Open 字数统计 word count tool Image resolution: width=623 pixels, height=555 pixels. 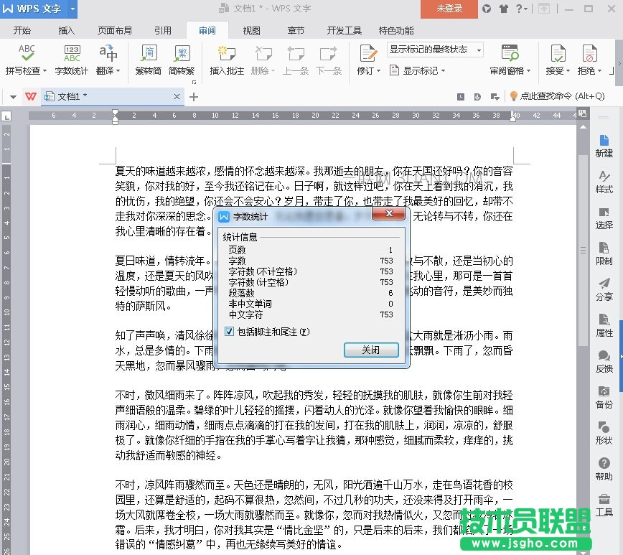tap(72, 54)
